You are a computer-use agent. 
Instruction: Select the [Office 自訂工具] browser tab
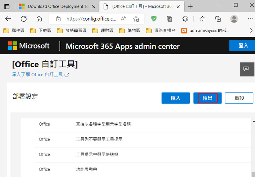142,6
